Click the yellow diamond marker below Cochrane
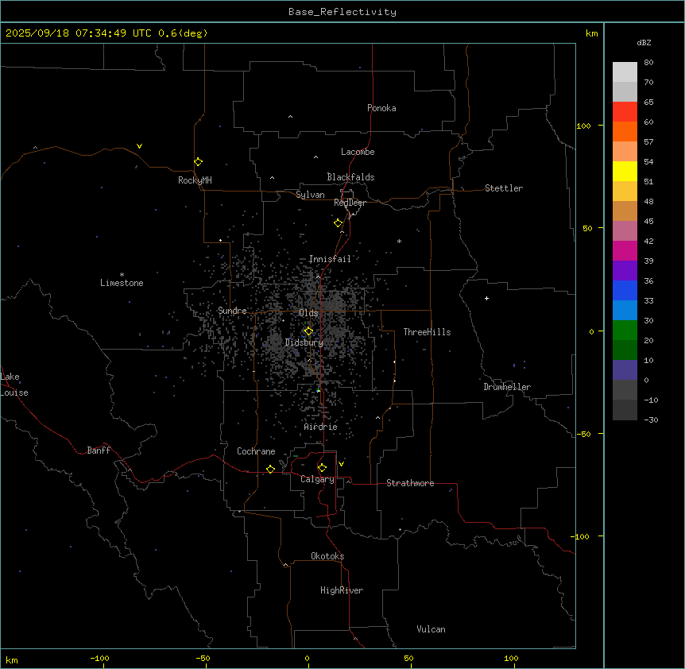Screen dimensions: 685x669 coord(270,469)
